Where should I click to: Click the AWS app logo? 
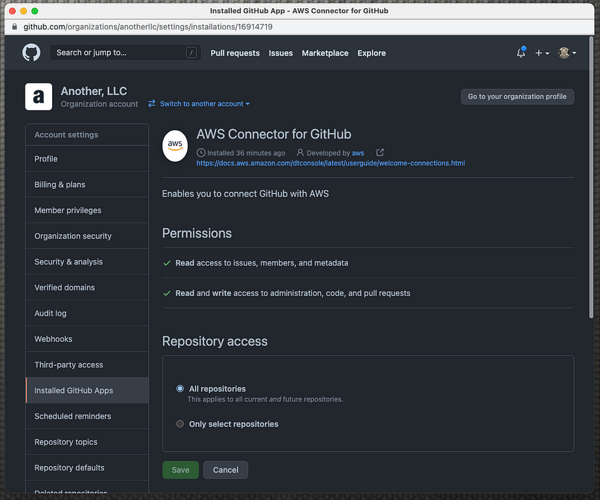(x=175, y=145)
